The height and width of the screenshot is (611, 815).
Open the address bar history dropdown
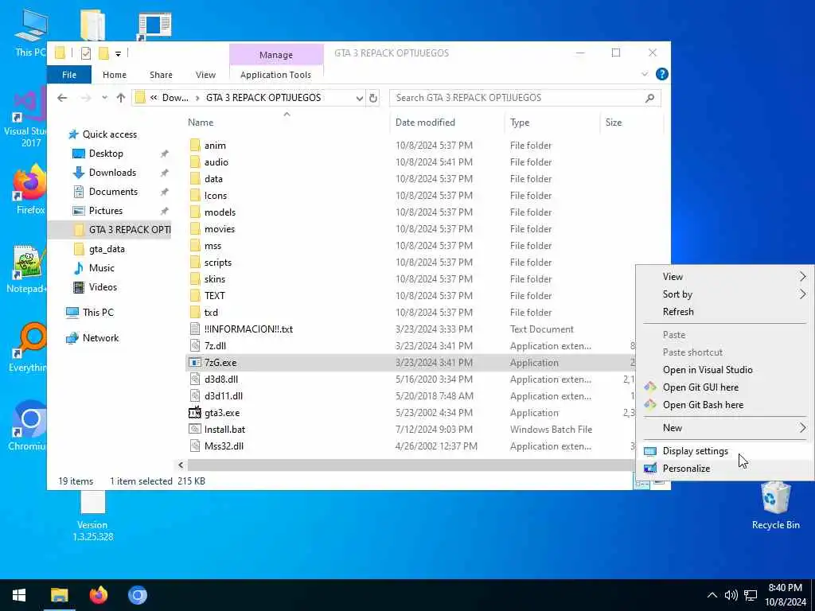[359, 98]
